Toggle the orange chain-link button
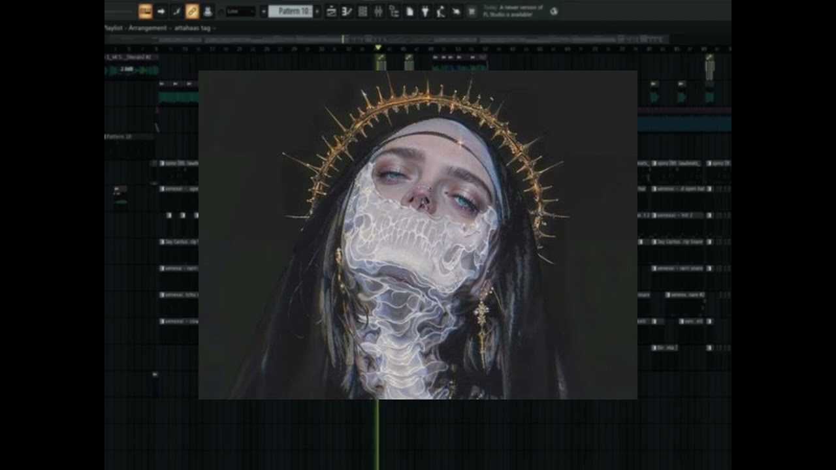Screen dimensions: 836x470 tap(192, 11)
